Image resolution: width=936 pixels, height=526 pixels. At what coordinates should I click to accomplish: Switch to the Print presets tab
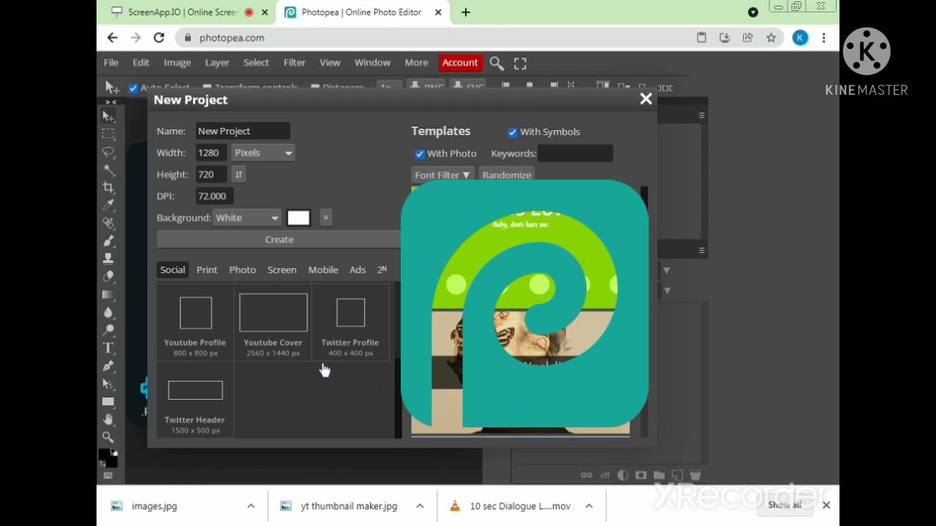point(207,270)
